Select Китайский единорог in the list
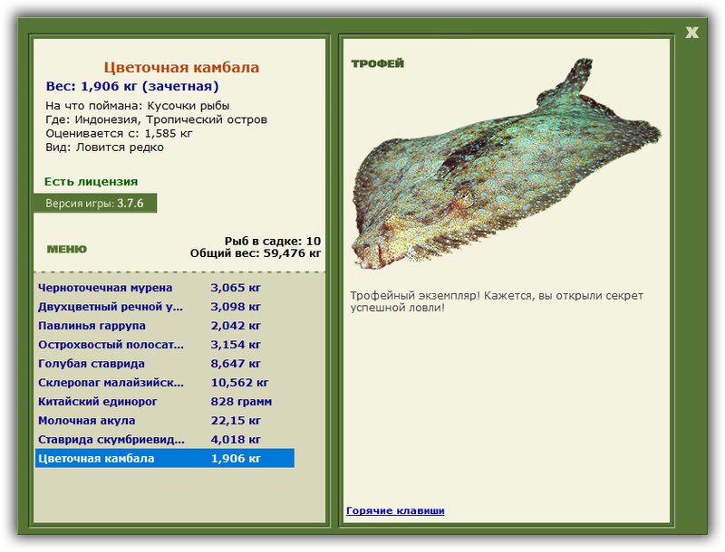The image size is (725, 552). tap(165, 401)
